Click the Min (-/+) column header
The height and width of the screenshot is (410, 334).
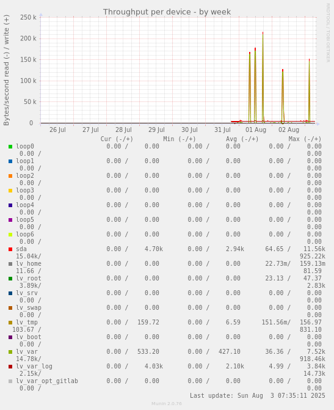point(180,139)
